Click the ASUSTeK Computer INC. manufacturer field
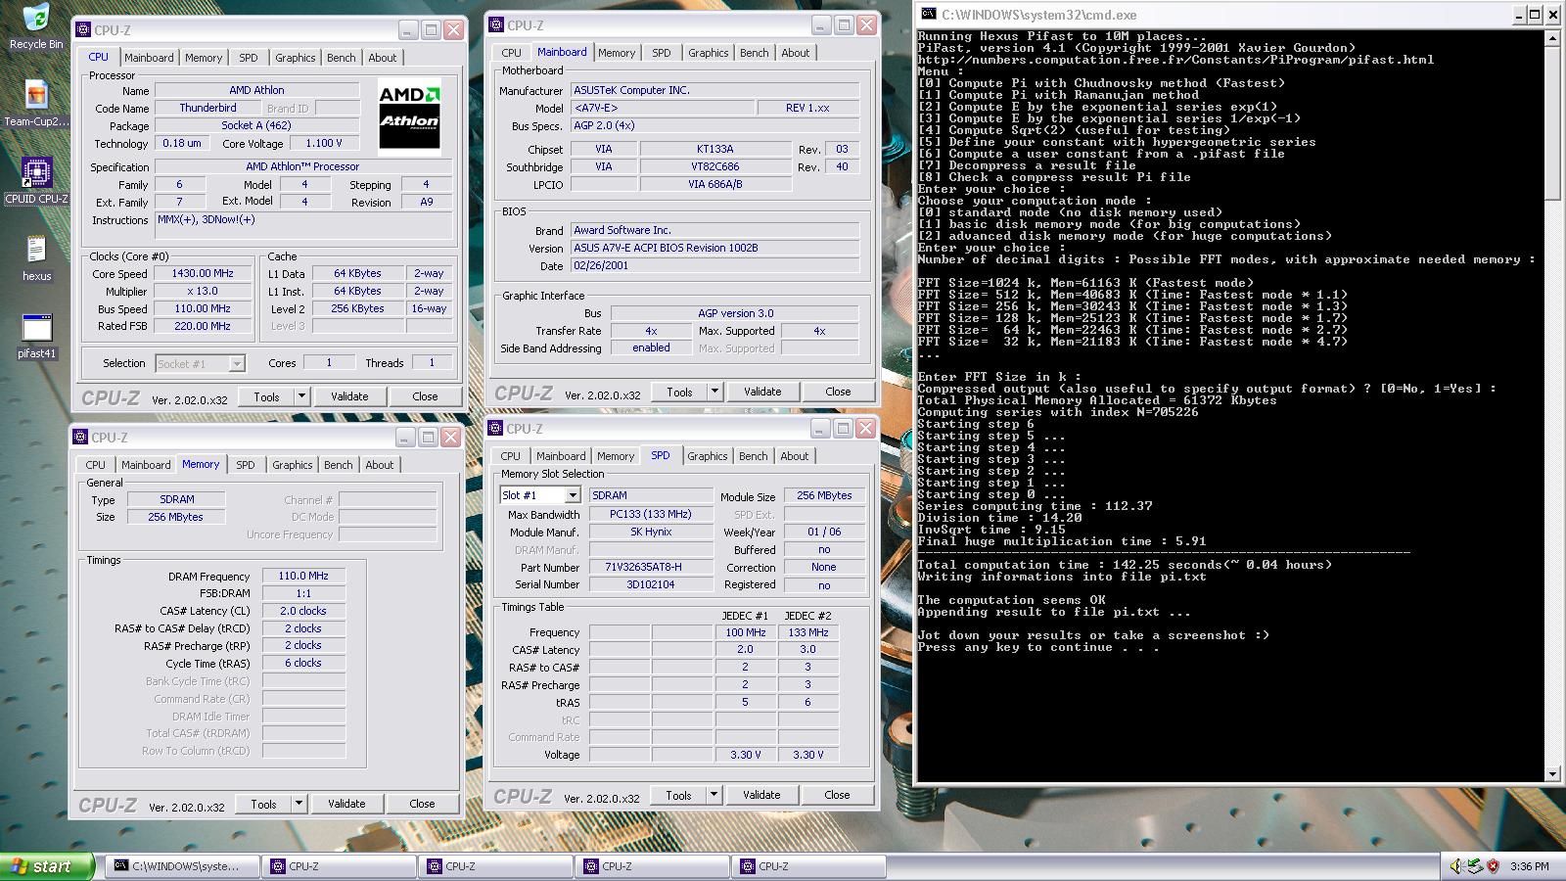 click(x=714, y=90)
